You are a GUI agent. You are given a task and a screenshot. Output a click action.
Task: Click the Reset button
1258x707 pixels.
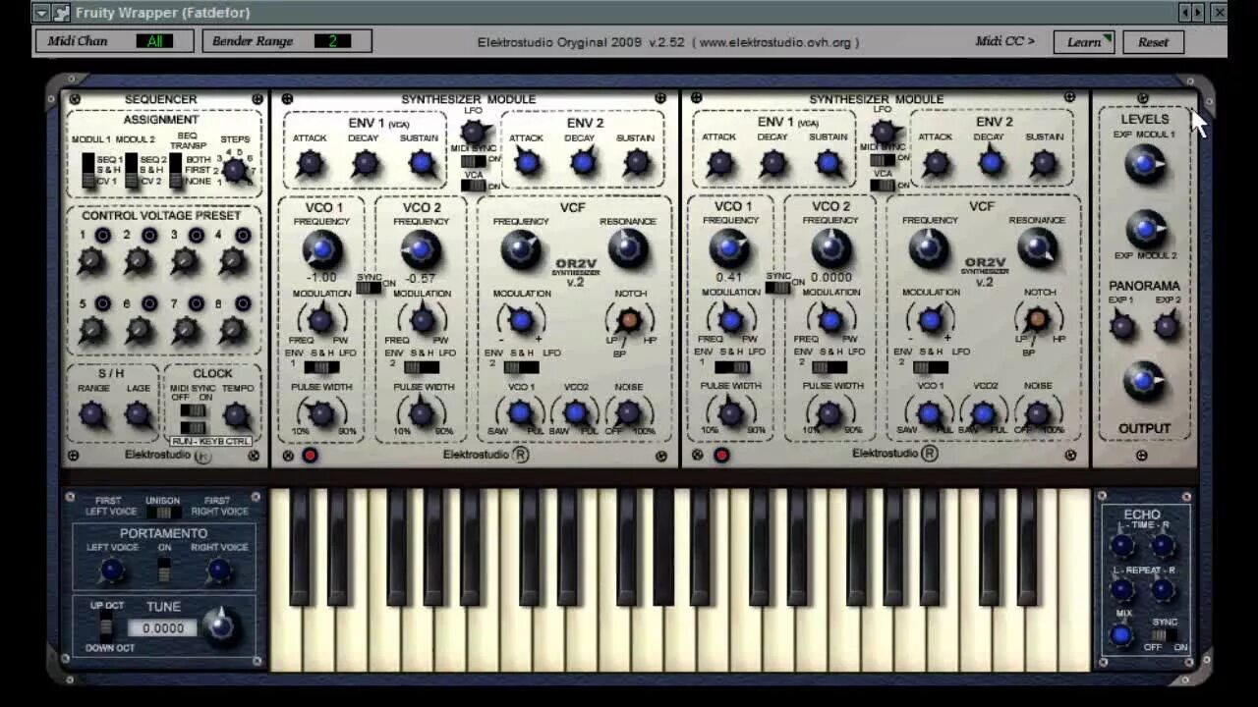tap(1153, 42)
